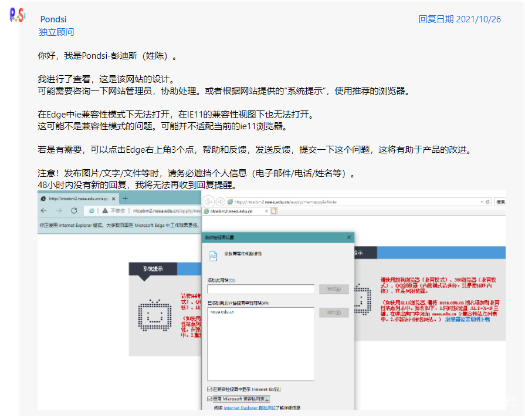Click the IE11 address bar URL
The width and height of the screenshot is (525, 416).
[285, 202]
